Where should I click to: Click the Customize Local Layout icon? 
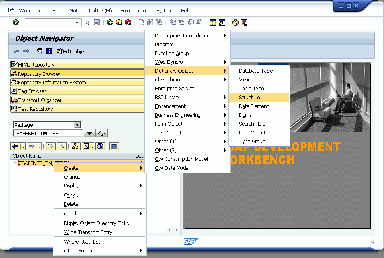tap(244, 22)
